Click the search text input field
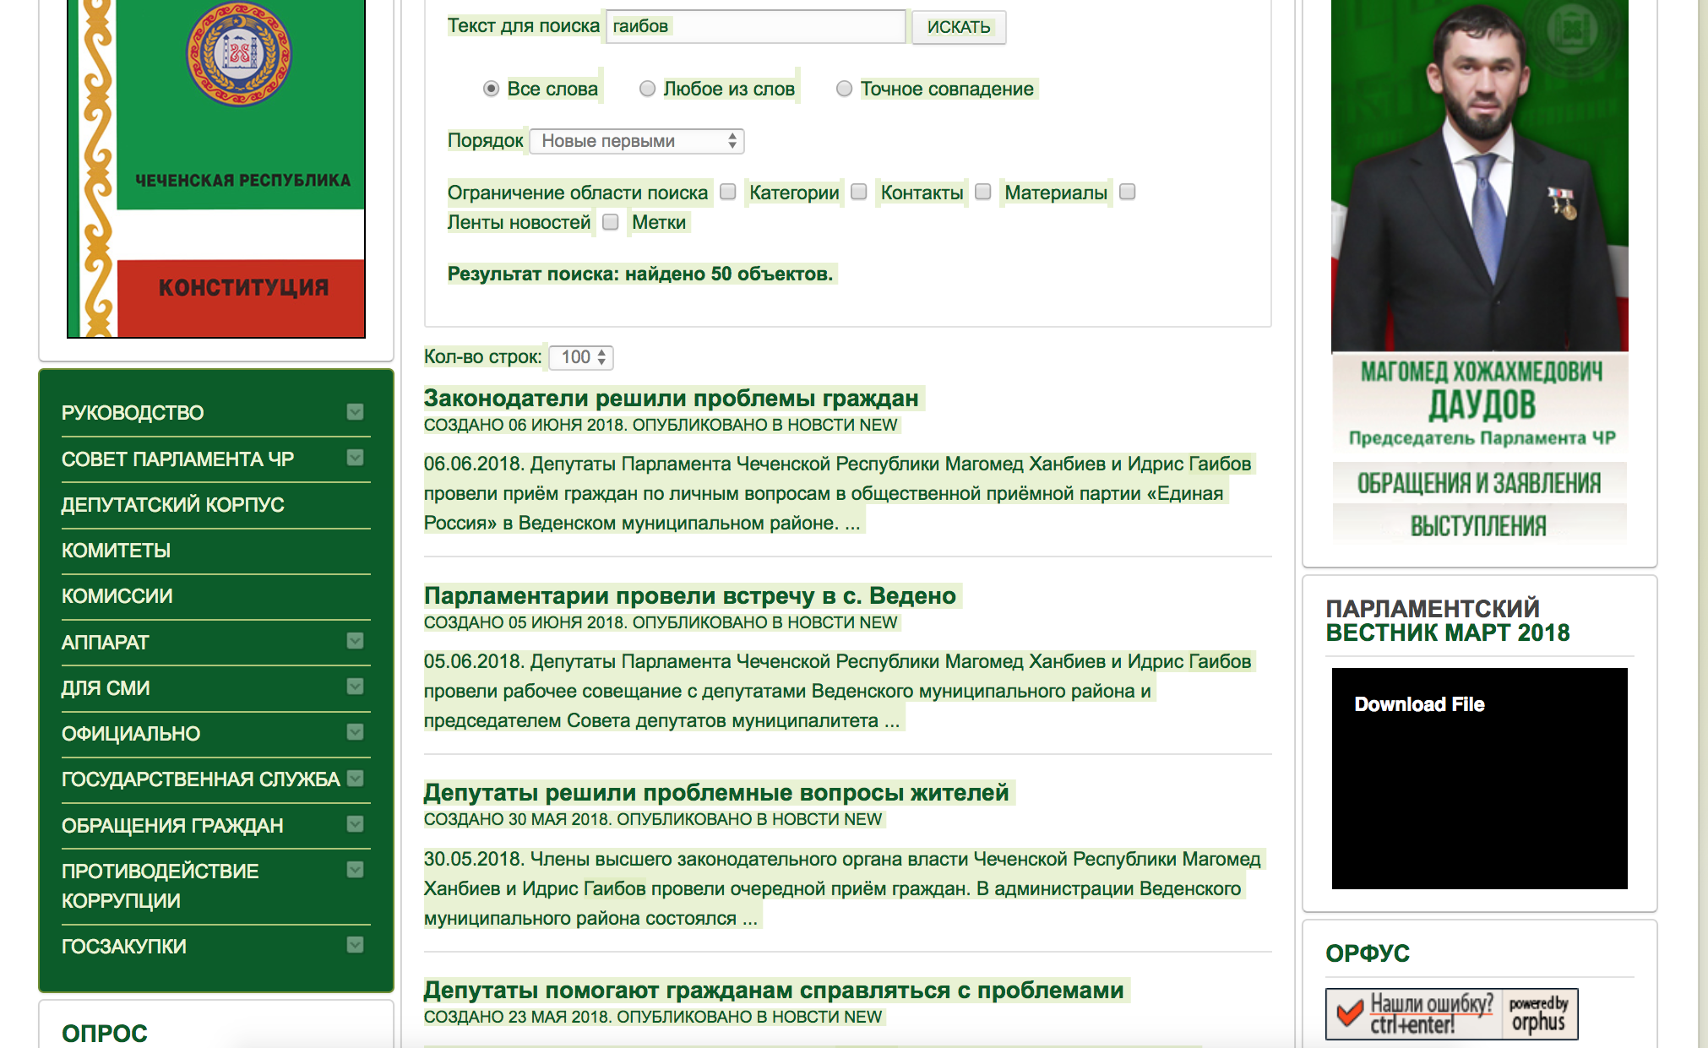Image resolution: width=1708 pixels, height=1048 pixels. (x=756, y=26)
